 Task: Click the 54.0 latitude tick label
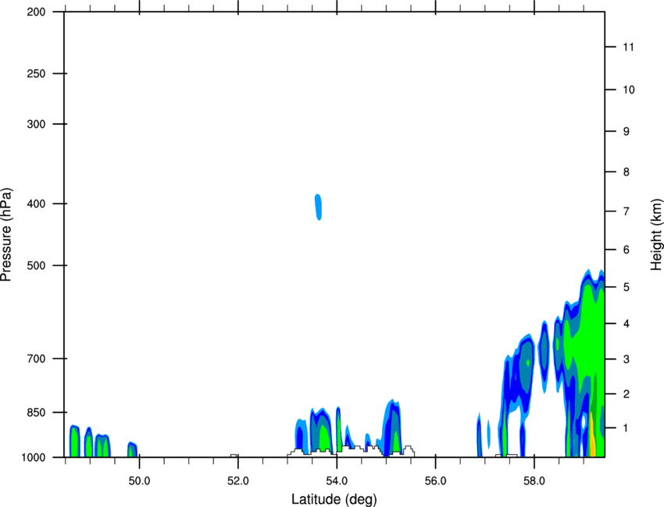[x=337, y=480]
